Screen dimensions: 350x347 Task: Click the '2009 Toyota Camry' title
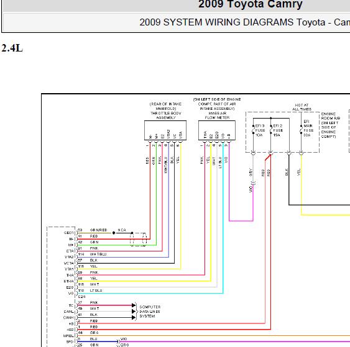(251, 4)
